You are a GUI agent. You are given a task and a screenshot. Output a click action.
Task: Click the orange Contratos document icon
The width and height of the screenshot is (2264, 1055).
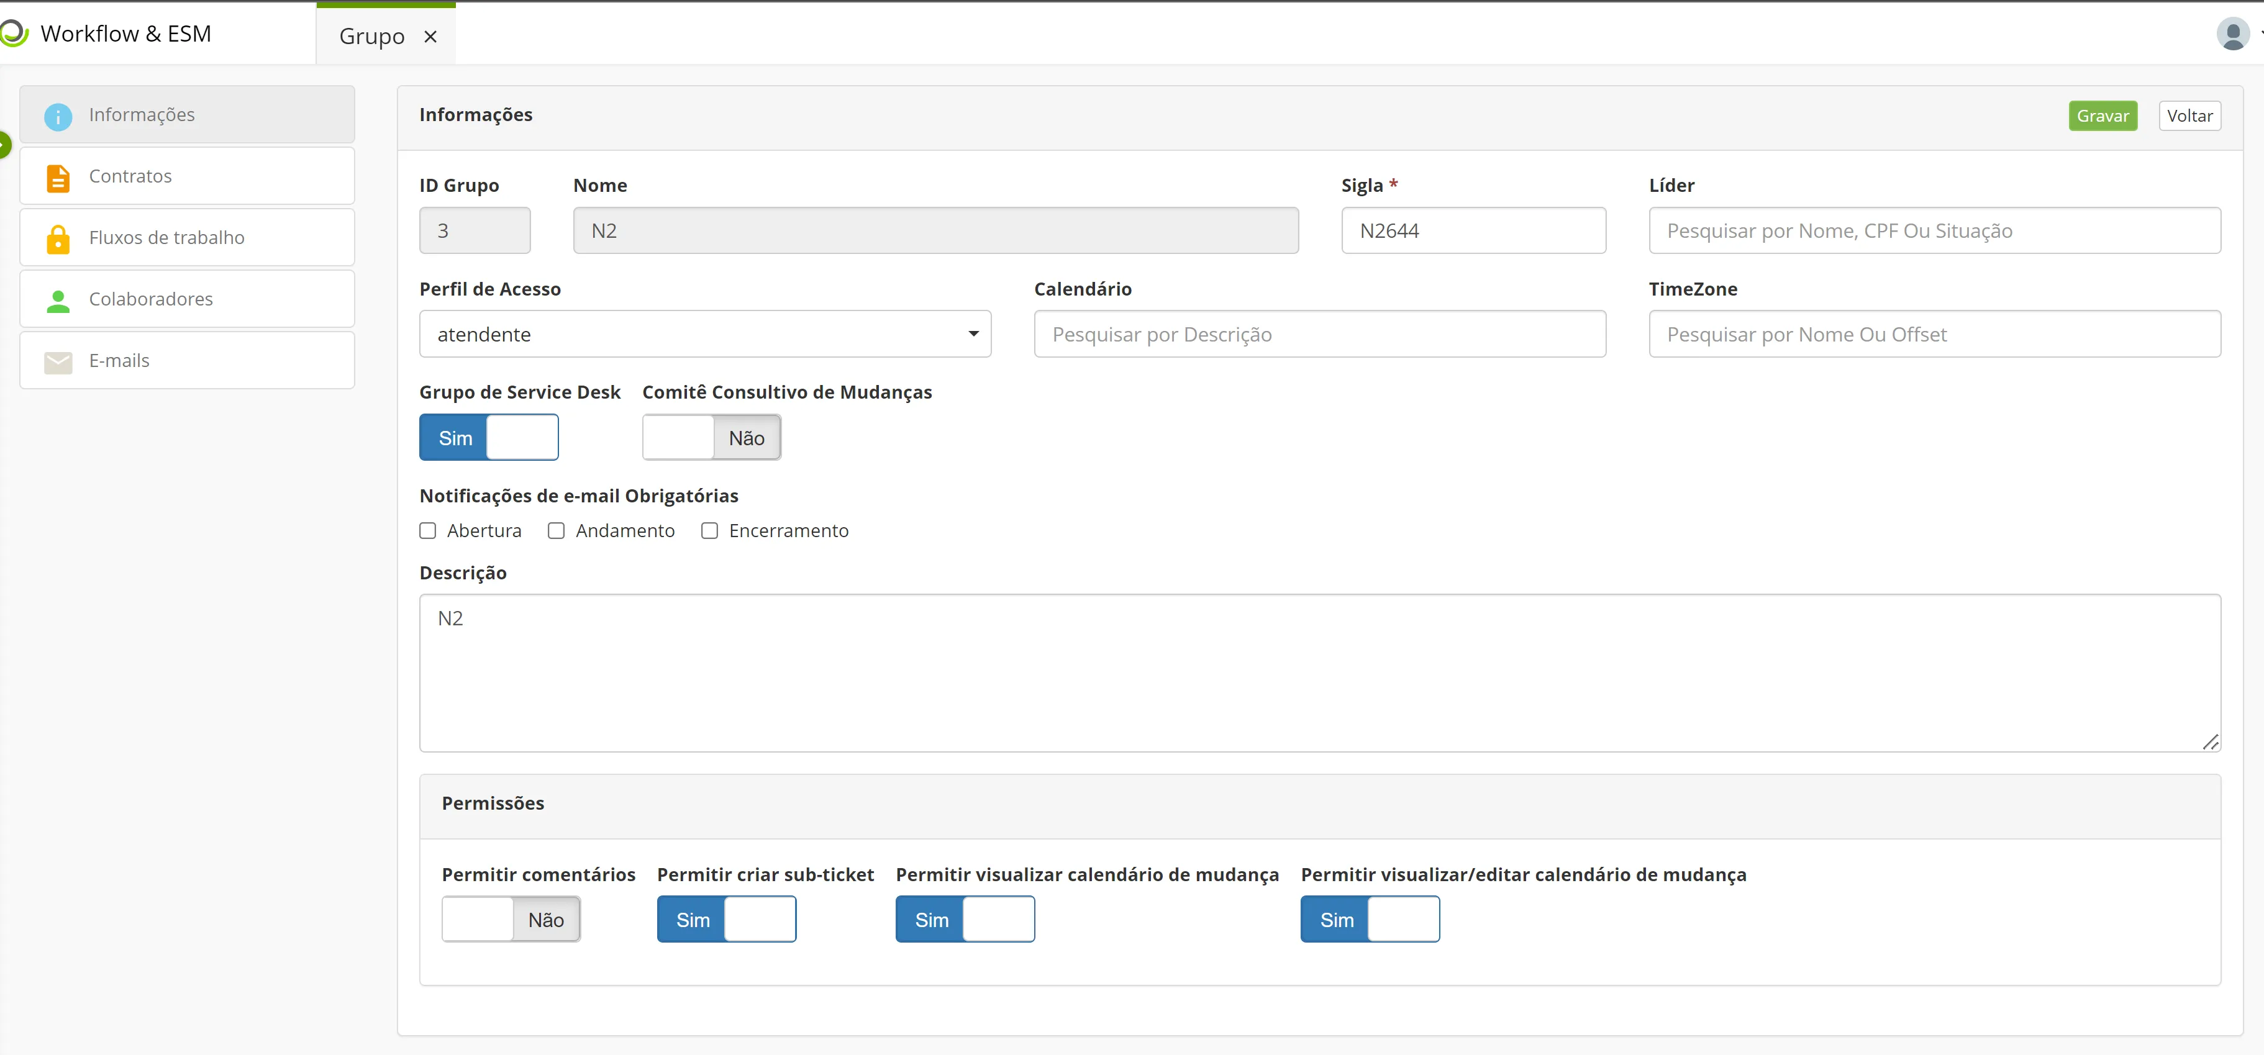[x=58, y=178]
